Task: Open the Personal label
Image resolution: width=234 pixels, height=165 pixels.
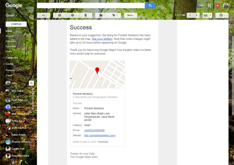Action: pos(10,70)
